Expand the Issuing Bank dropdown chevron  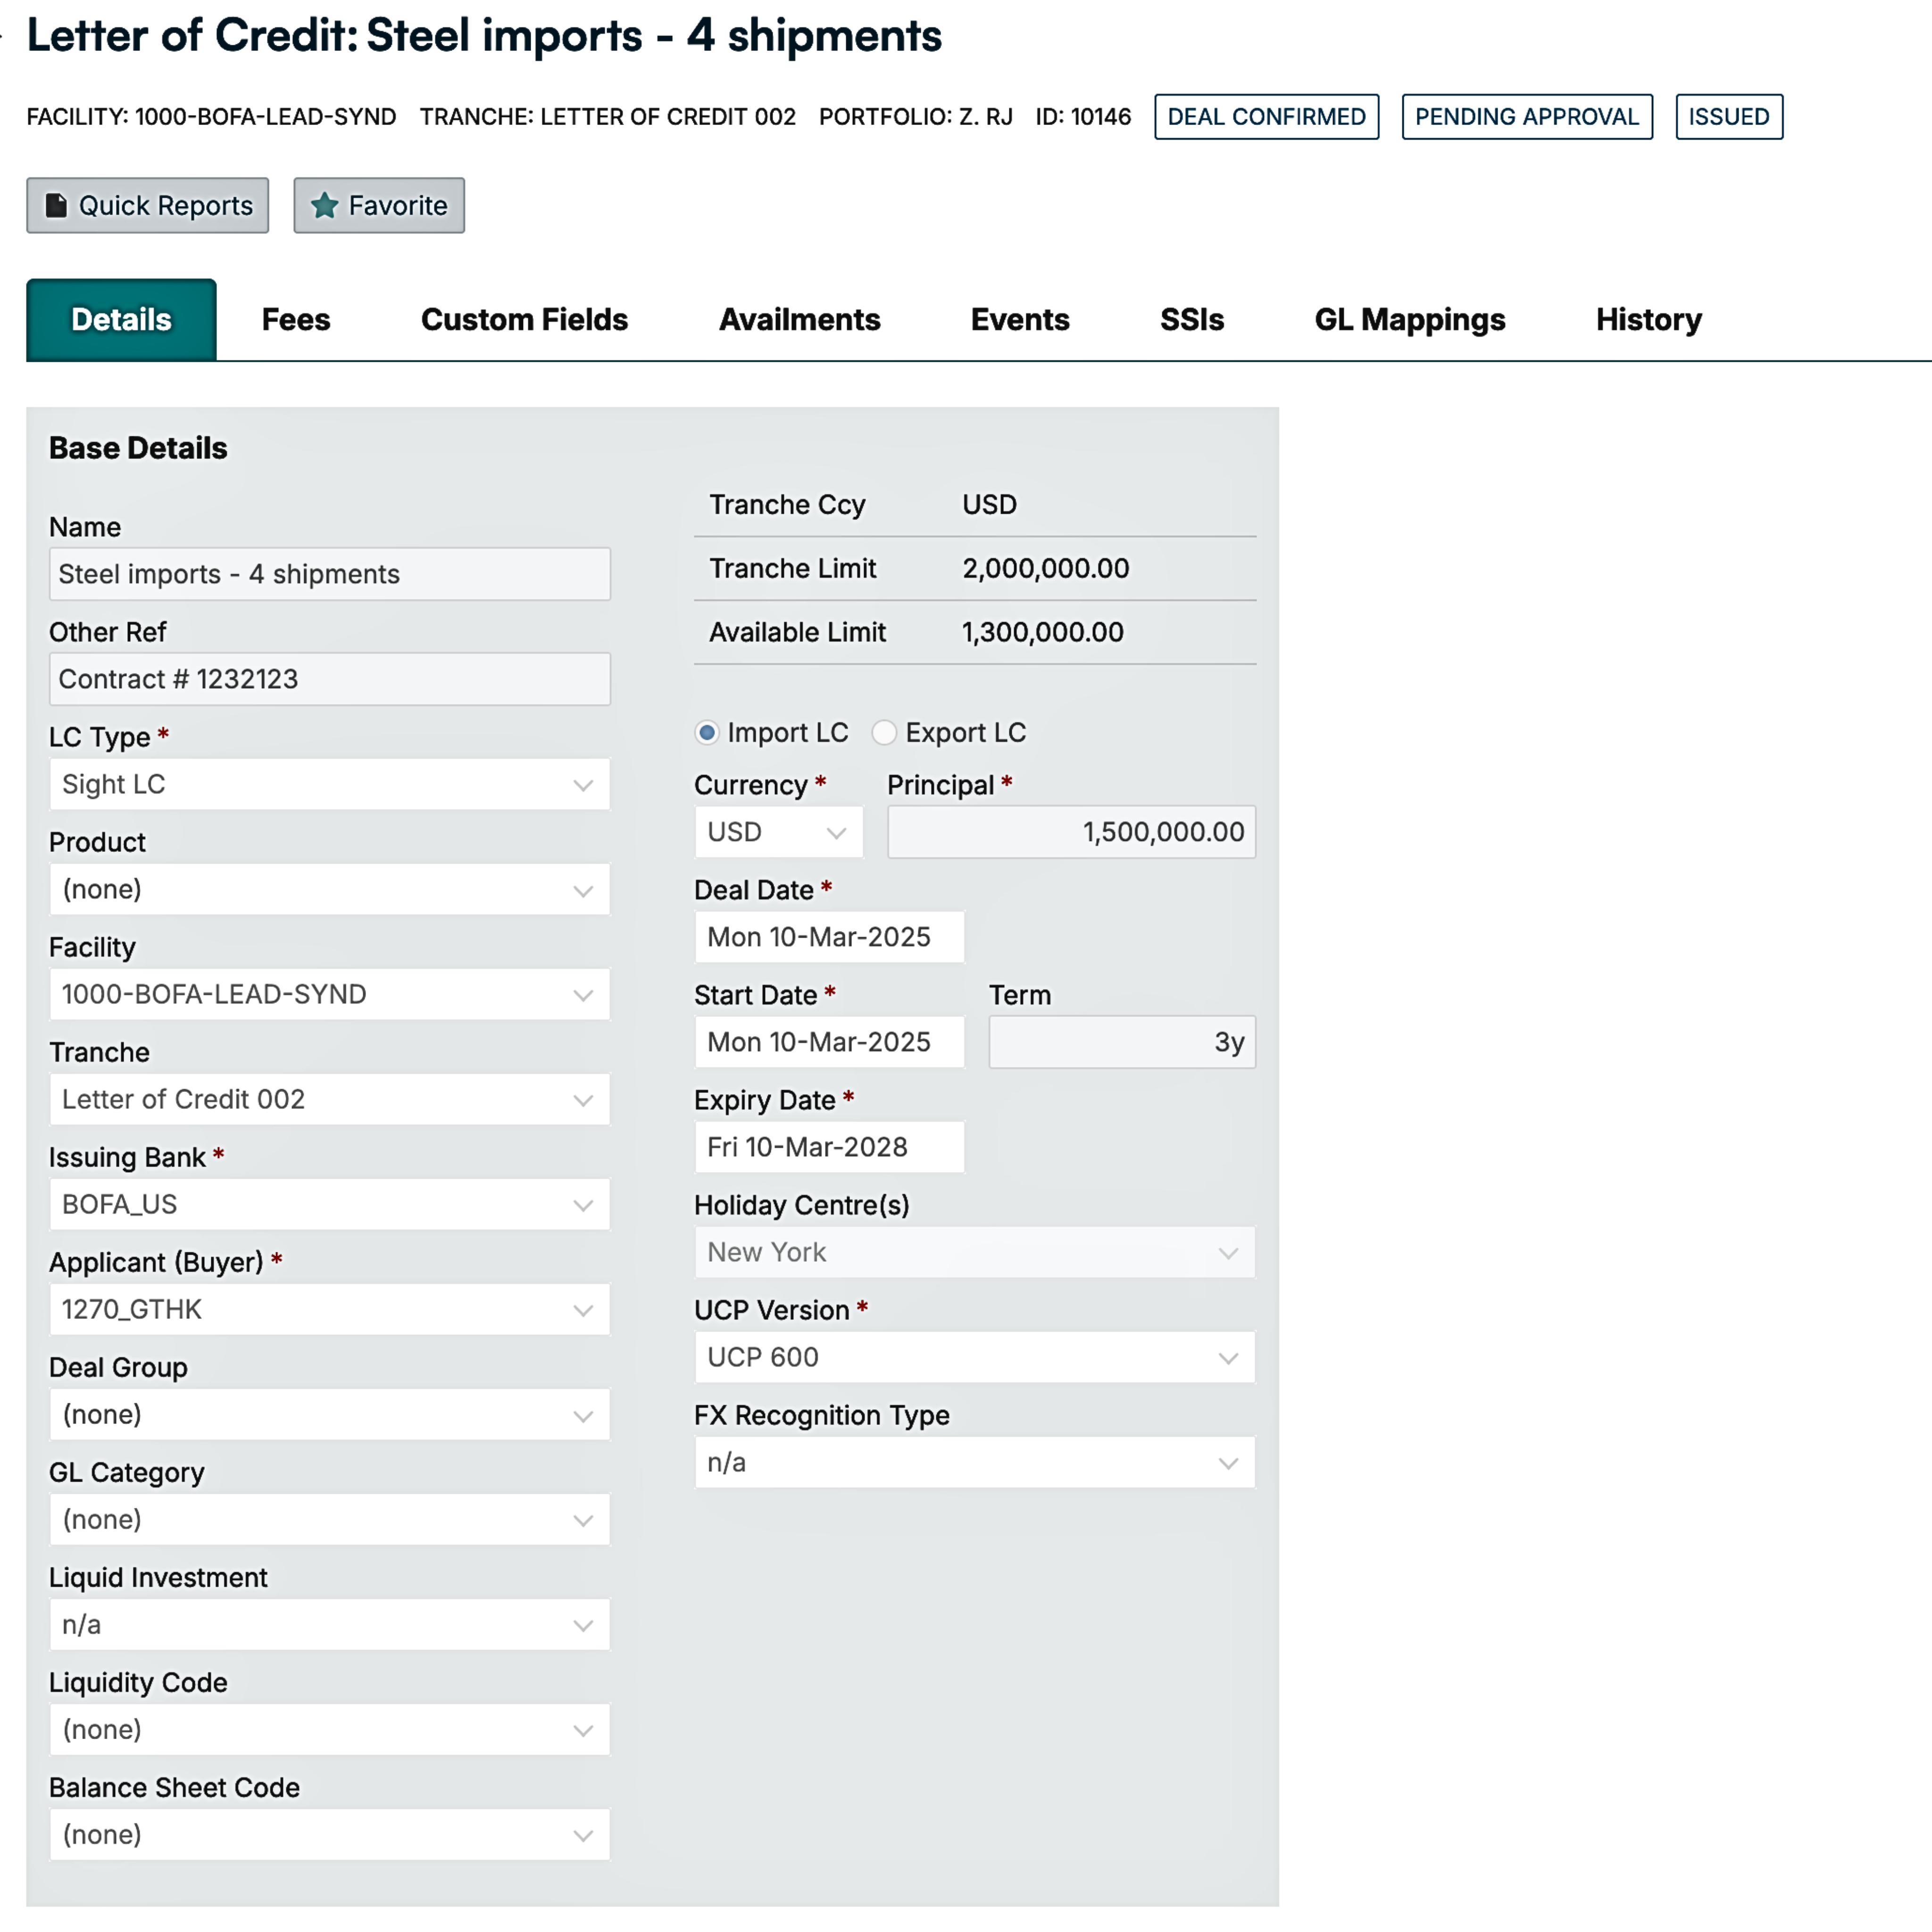point(583,1205)
